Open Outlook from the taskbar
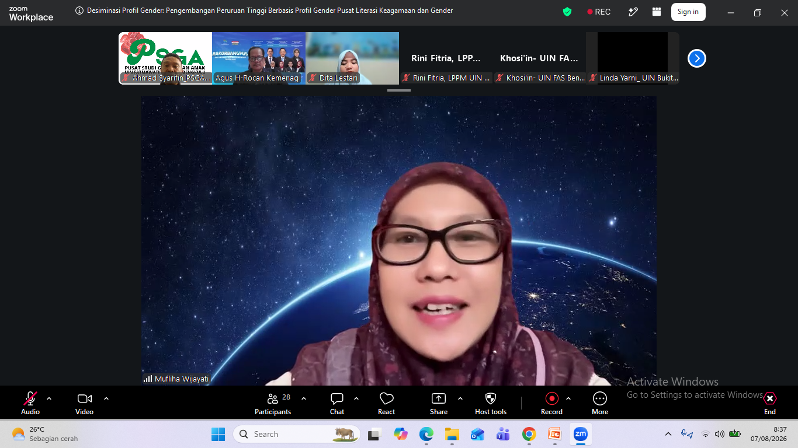 pos(477,434)
